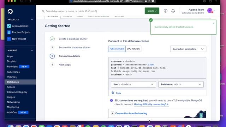Go to Connection details step
Image resolution: width=226 pixels, height=127 pixels.
coord(69,56)
